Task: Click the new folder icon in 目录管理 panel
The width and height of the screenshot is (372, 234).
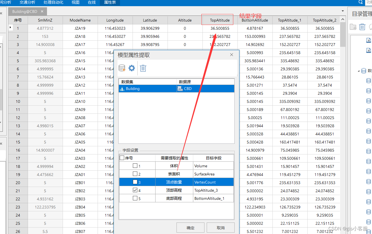Action: (353, 27)
